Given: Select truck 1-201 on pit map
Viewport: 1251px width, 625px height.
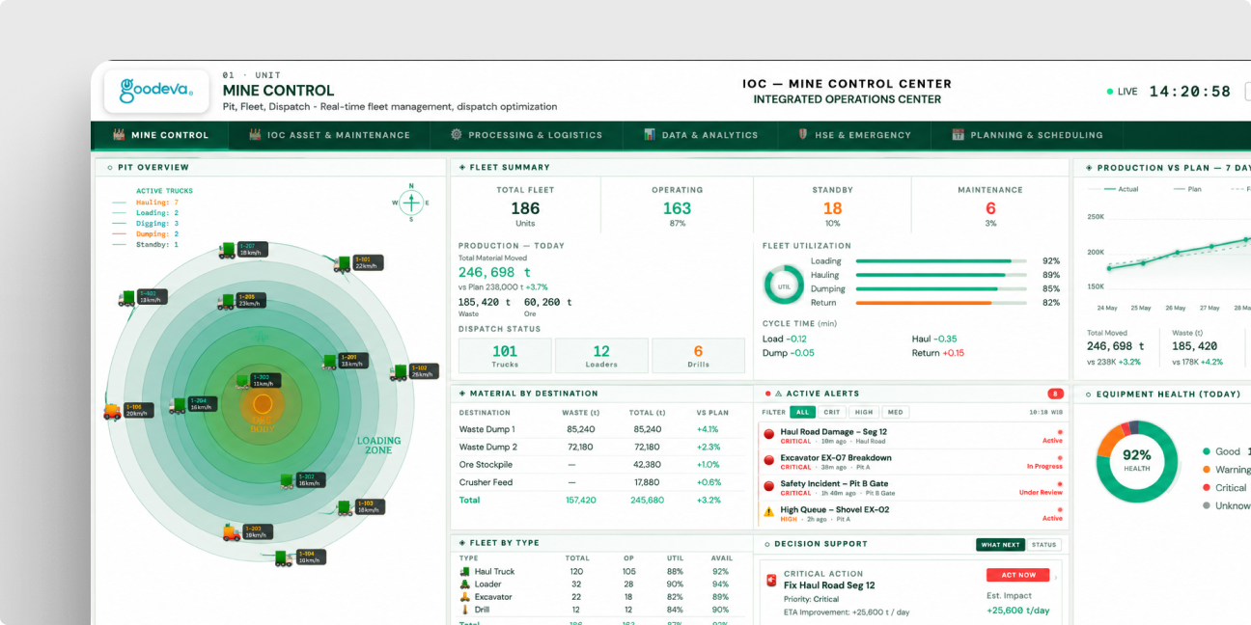Looking at the screenshot, I should (x=330, y=362).
